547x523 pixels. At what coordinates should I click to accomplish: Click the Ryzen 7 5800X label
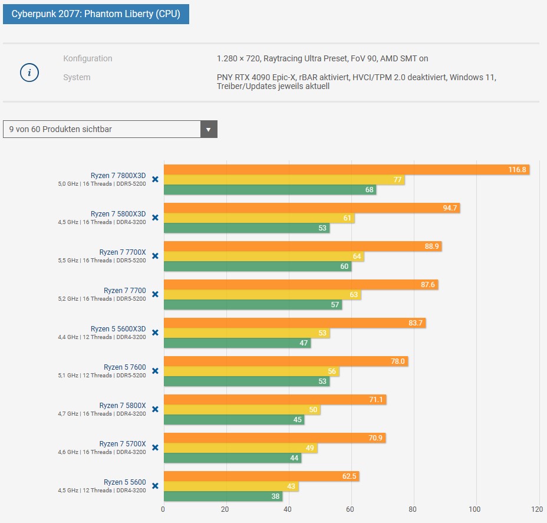[123, 406]
